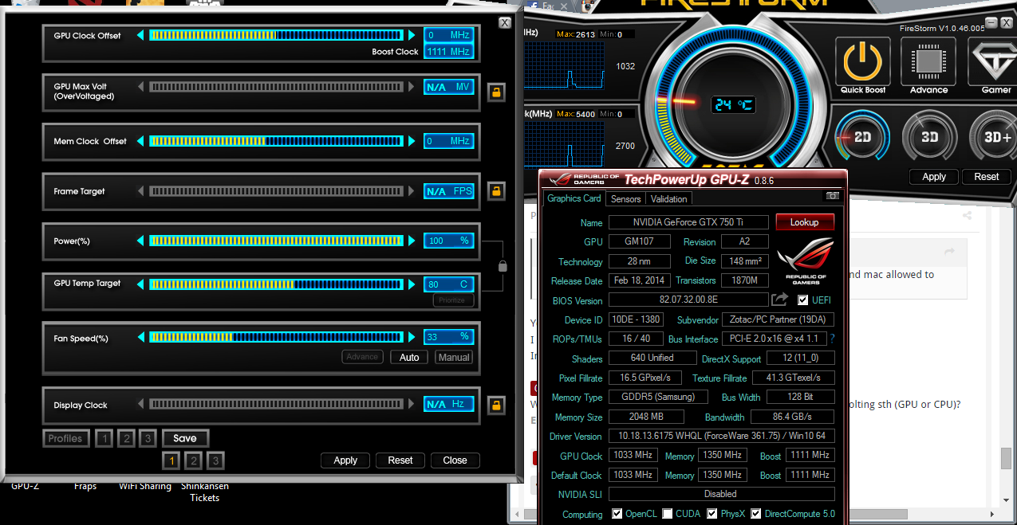Click the Shinkansen Tickets desktop shortcut label

coord(205,492)
